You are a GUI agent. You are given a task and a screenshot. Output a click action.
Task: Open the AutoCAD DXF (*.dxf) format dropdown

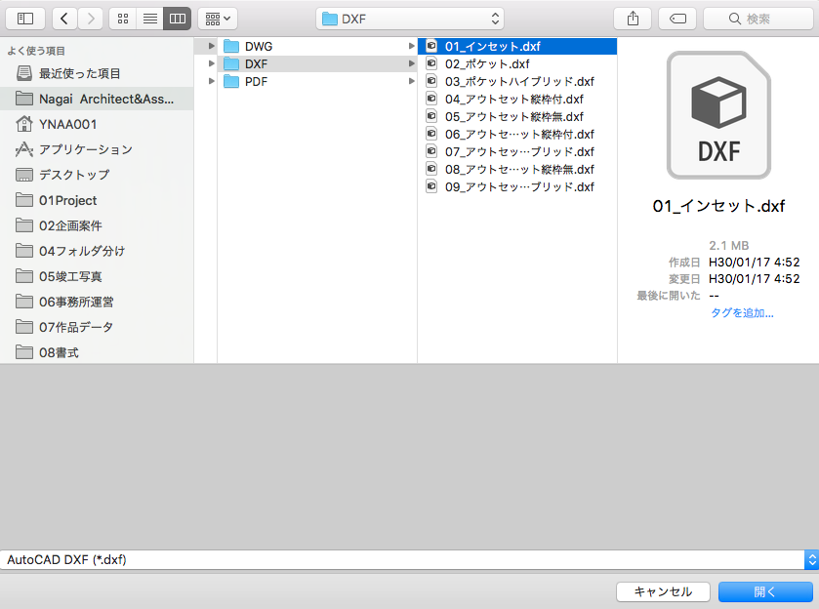pyautogui.click(x=410, y=560)
